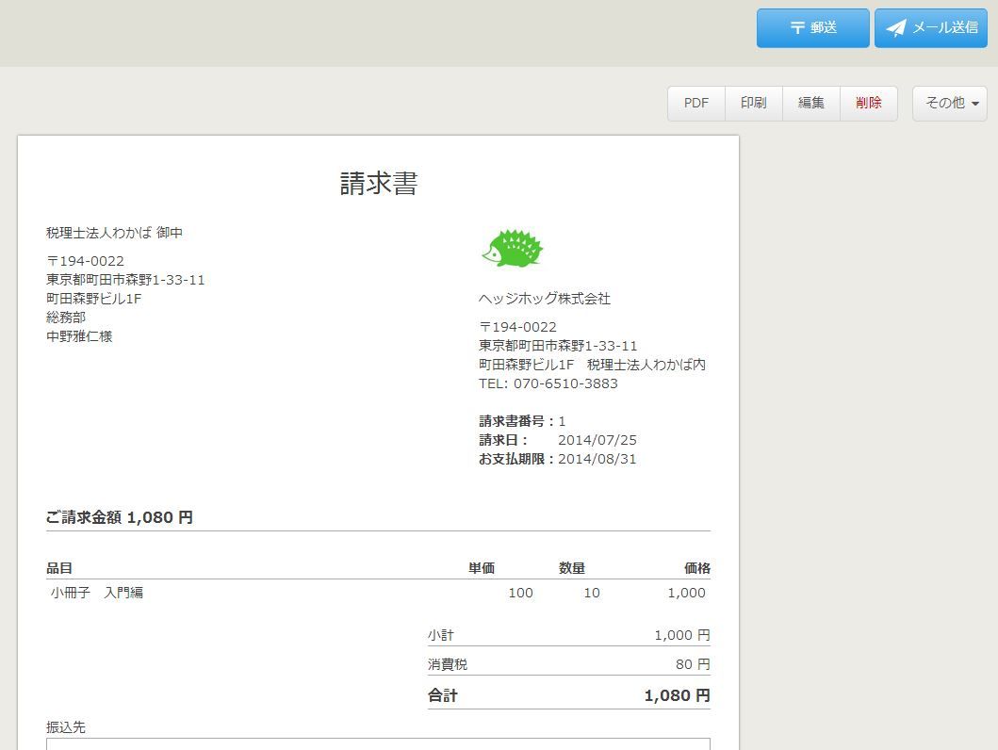This screenshot has width=998, height=750.
Task: Click the postal mark icon on the 郵送 button
Action: (797, 27)
